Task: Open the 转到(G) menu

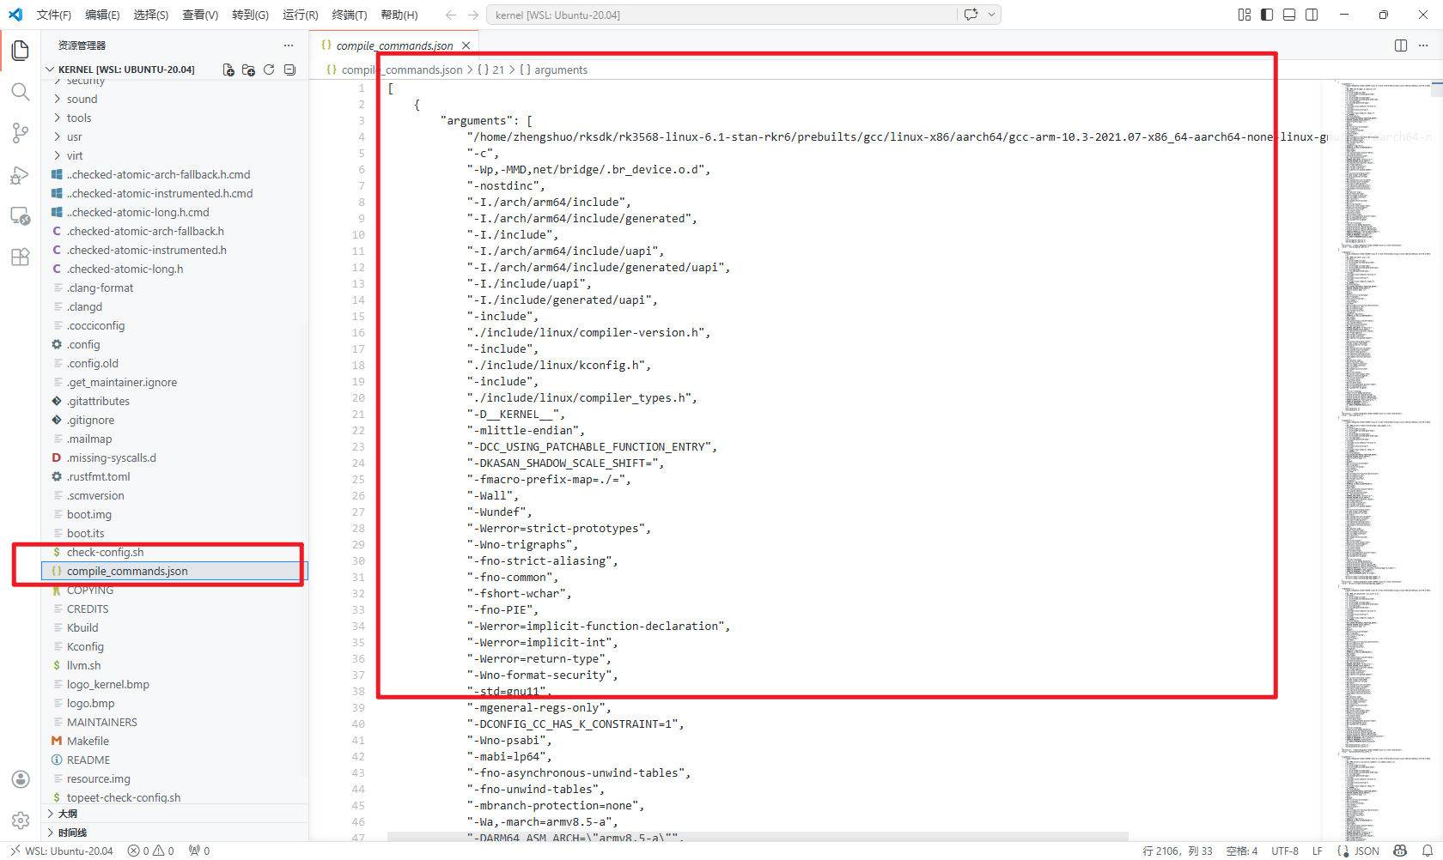Action: 250,15
